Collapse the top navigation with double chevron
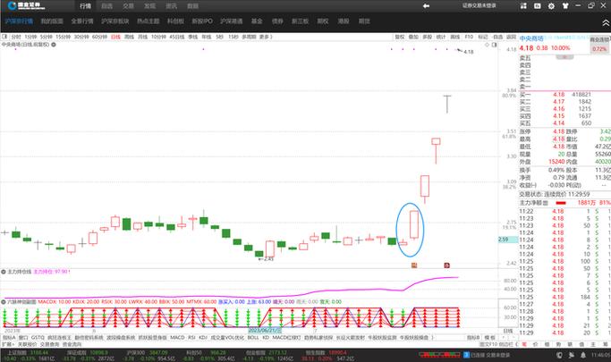Image resolution: width=611 pixels, height=362 pixels. tap(606, 23)
